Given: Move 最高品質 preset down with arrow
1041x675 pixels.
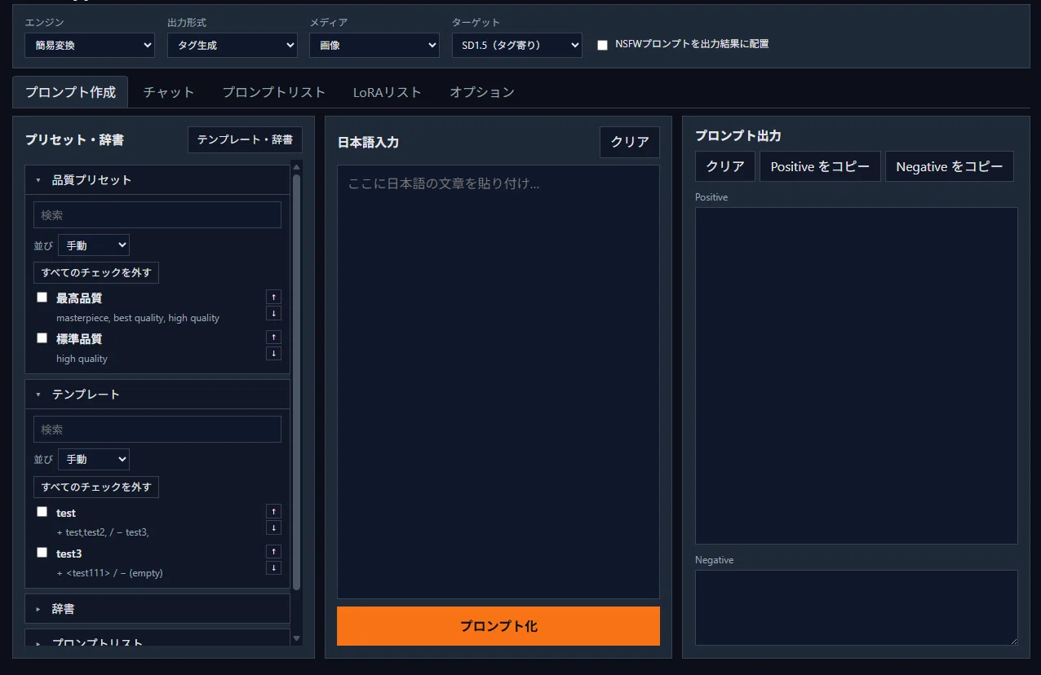Looking at the screenshot, I should pyautogui.click(x=273, y=313).
